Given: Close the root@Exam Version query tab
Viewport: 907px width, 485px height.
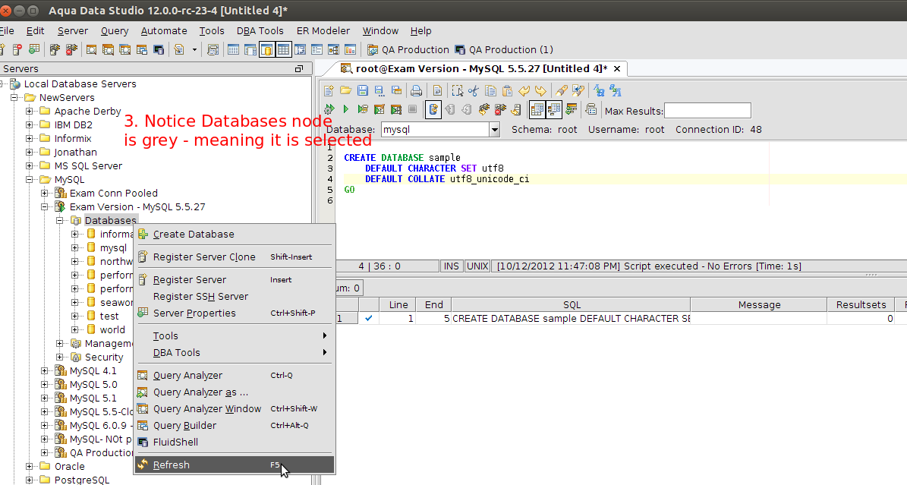Looking at the screenshot, I should (617, 69).
